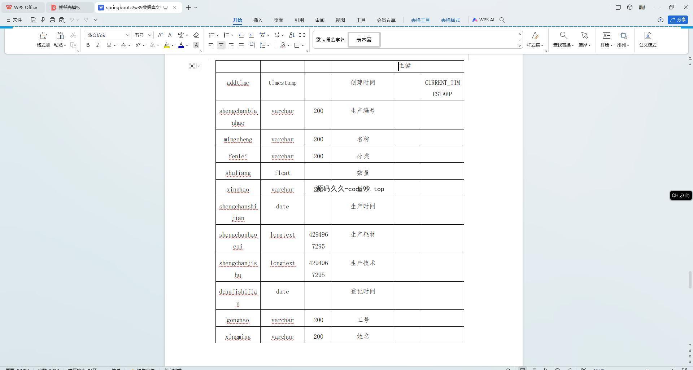
Task: Open 查找替换 find and replace
Action: click(563, 40)
